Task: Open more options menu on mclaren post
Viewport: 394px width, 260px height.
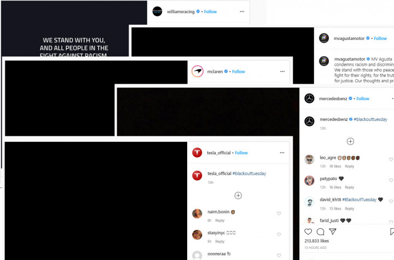Action: pyautogui.click(x=282, y=71)
